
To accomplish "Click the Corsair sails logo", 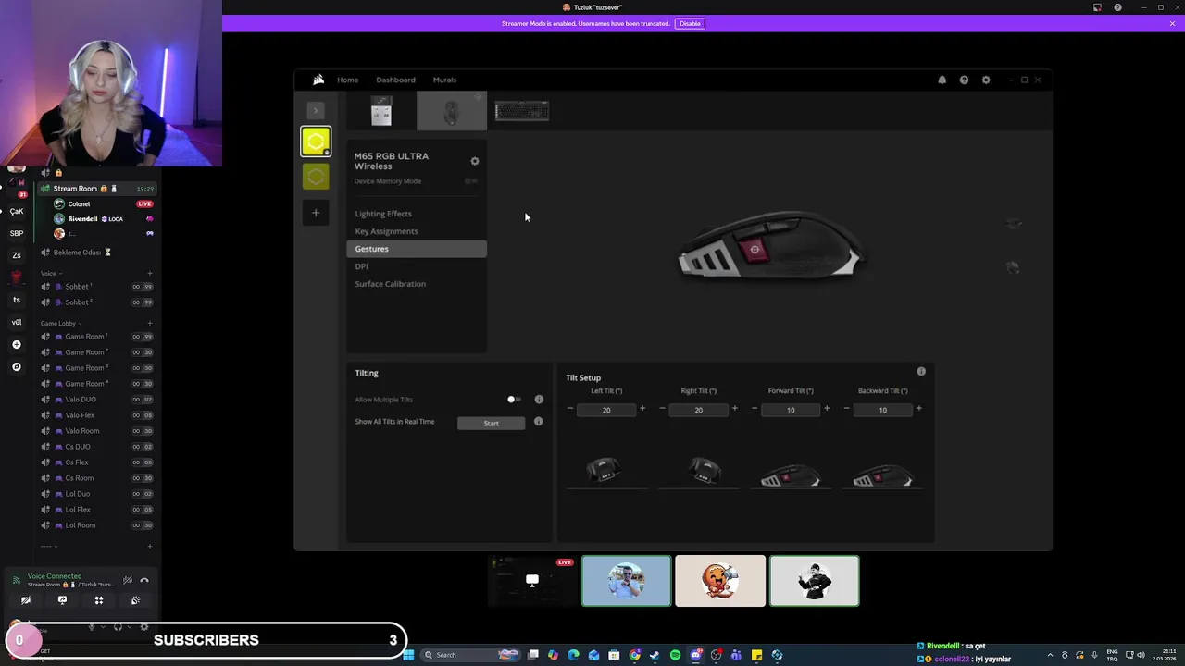I will pos(318,80).
